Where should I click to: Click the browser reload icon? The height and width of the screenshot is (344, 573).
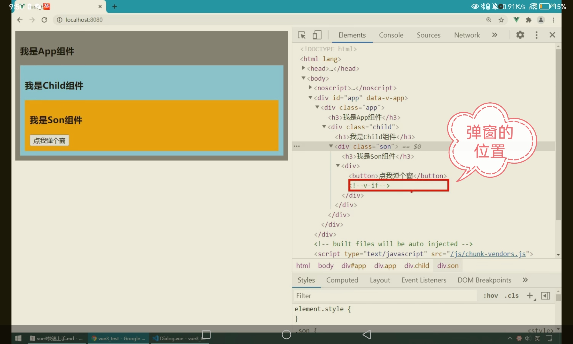coord(44,20)
